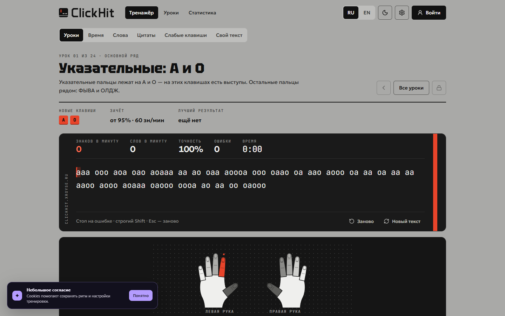Screen dimensions: 505x316
Task: Select the Время mode tab
Action: (x=96, y=35)
